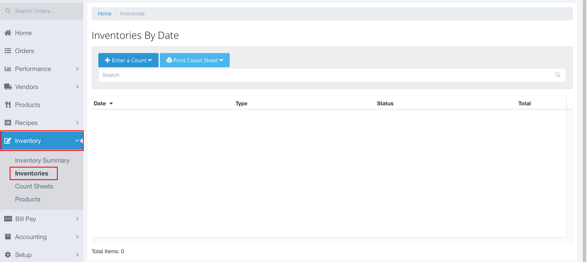Viewport: 587px width, 262px height.
Task: Expand the Vendors submenu chevron
Action: pos(77,87)
